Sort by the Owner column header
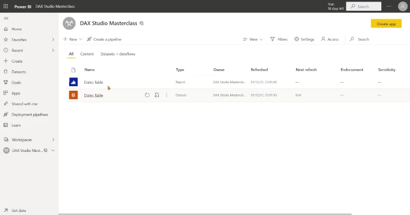 (x=219, y=70)
